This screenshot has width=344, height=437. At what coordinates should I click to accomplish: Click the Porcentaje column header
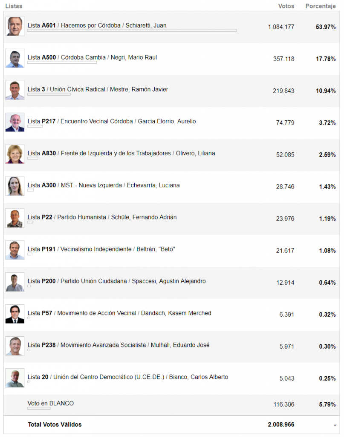point(321,6)
